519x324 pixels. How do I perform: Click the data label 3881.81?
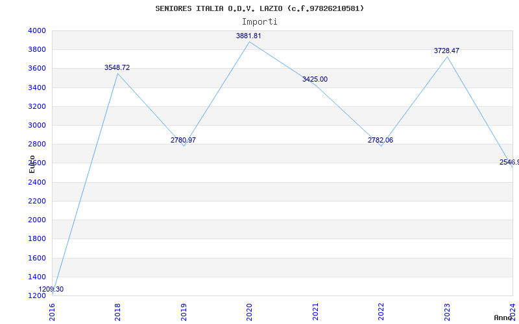click(248, 36)
